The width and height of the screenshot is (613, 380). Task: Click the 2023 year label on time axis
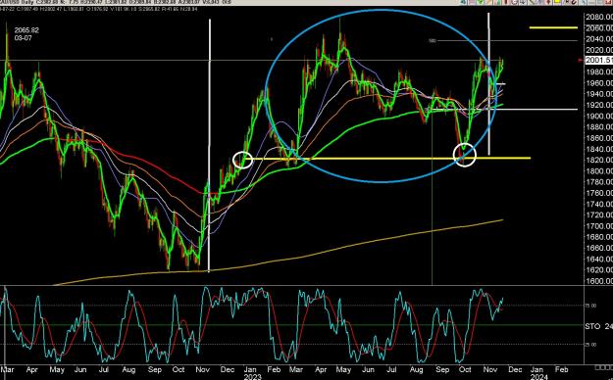(x=252, y=377)
